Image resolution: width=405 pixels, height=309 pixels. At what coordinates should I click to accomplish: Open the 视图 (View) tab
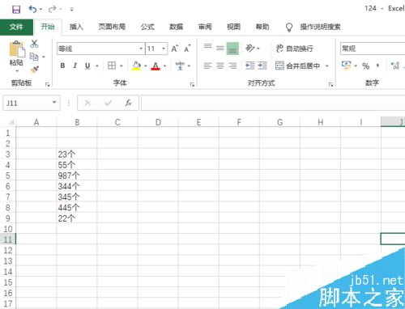pyautogui.click(x=233, y=27)
